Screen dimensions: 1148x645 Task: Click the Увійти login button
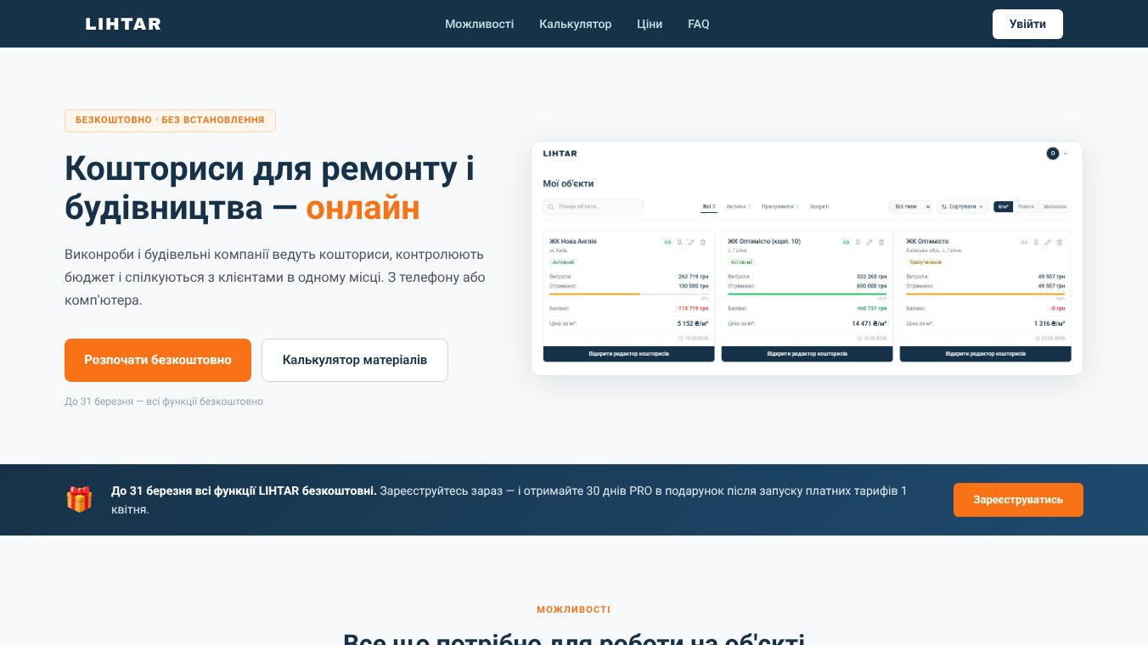(1027, 24)
